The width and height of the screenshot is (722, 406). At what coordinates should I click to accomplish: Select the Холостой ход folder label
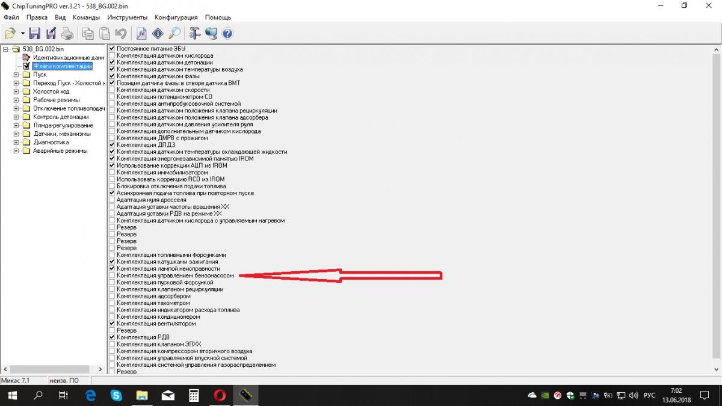click(51, 91)
